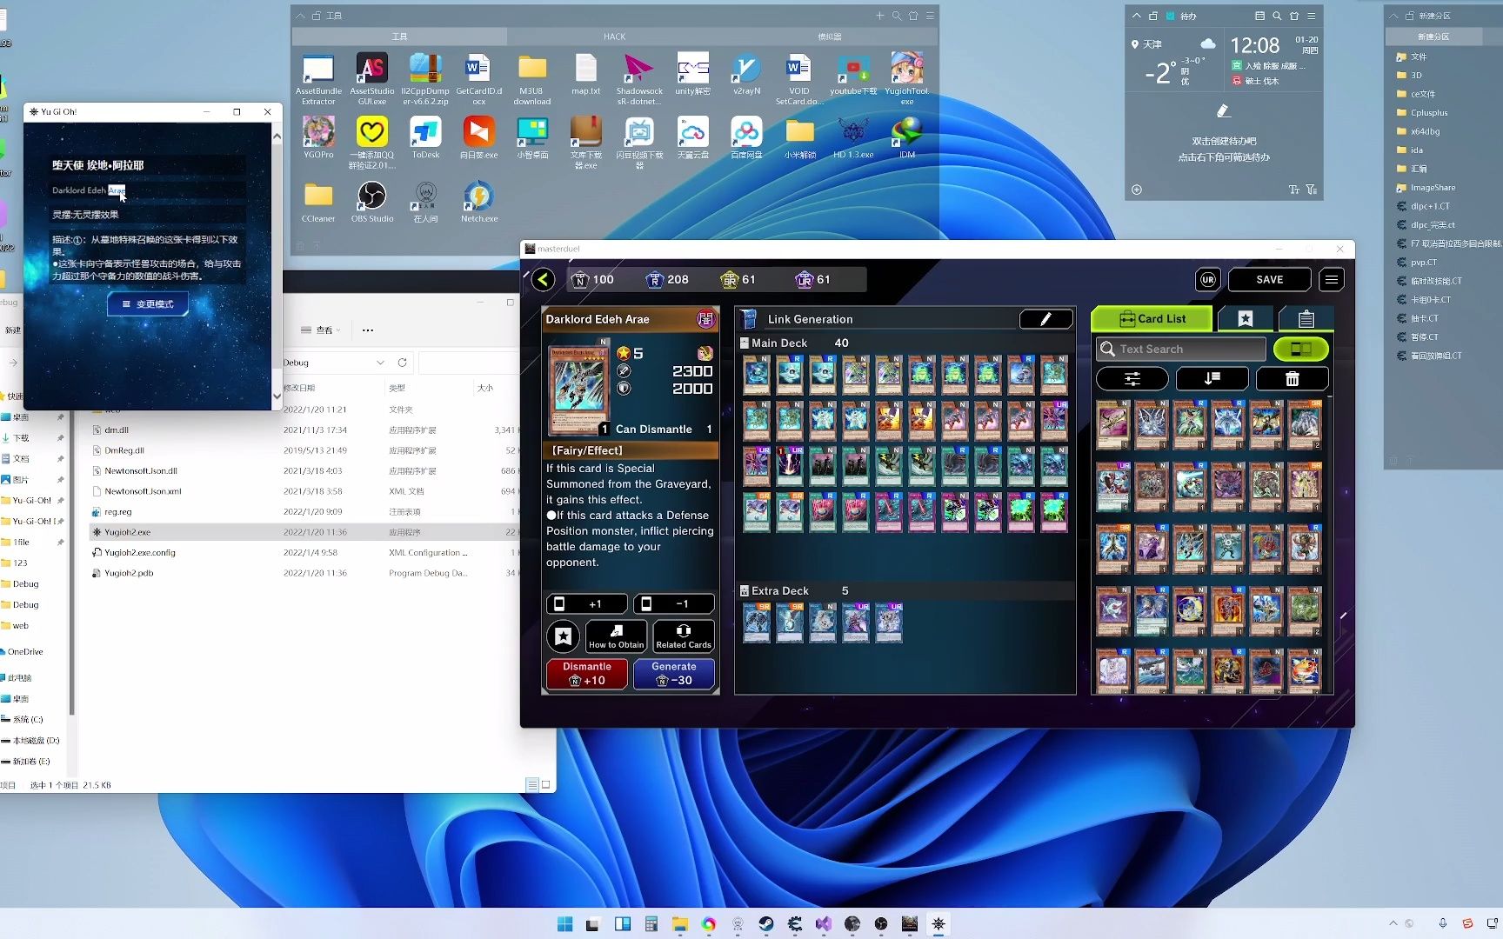This screenshot has height=939, width=1503.
Task: Open the bookmarked cards star tab
Action: [x=1245, y=319]
